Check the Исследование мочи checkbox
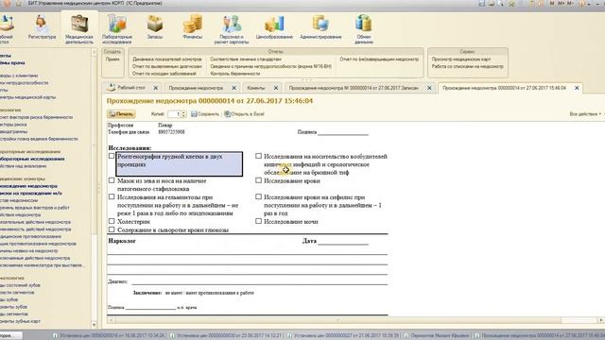 (258, 221)
